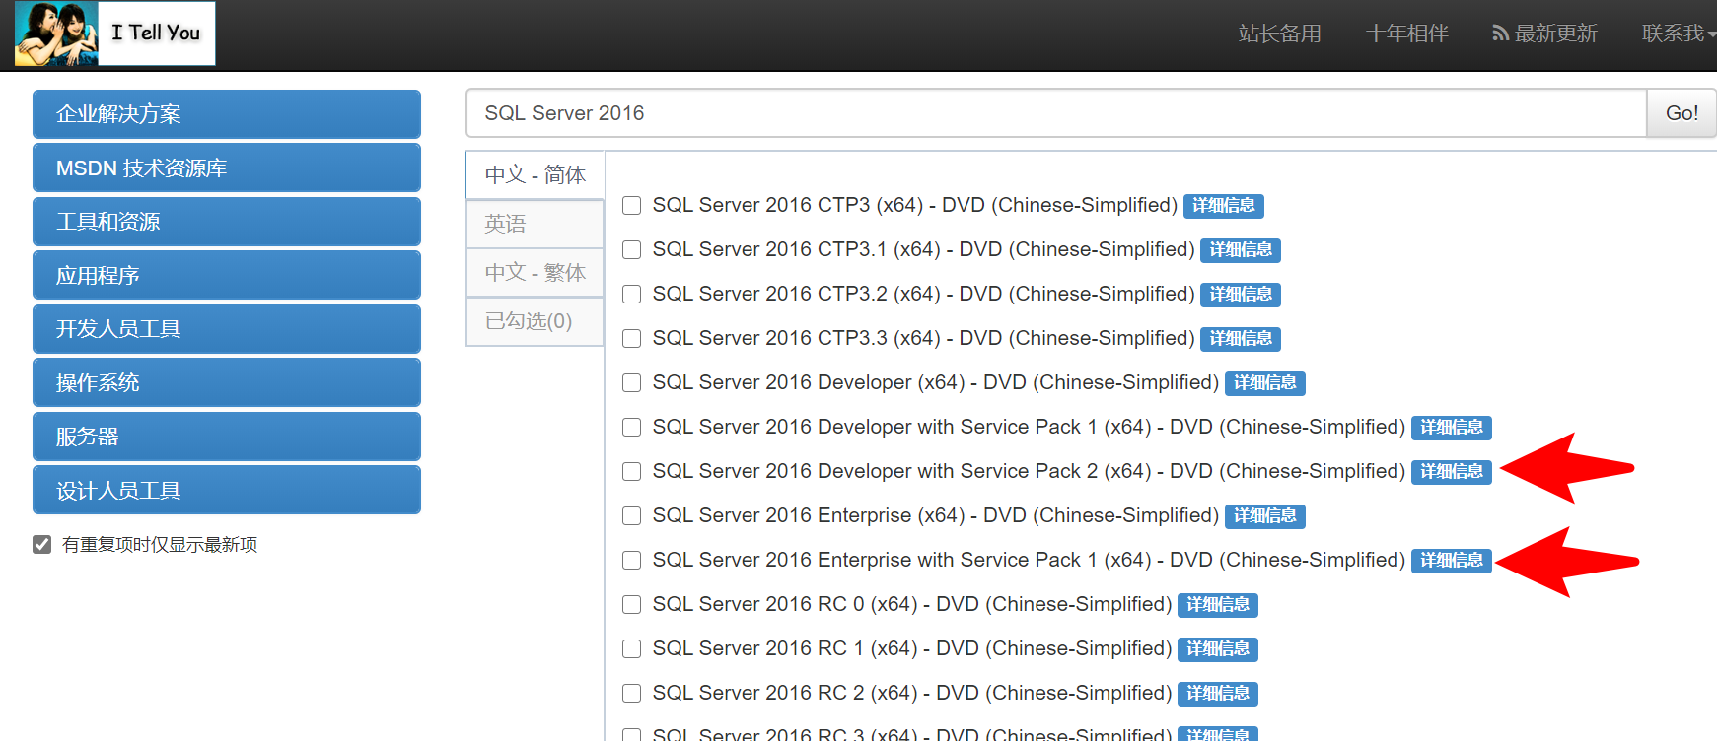Click 详细信息 badge for SQL Server 2016 RC 0
The image size is (1717, 741).
[x=1217, y=605]
